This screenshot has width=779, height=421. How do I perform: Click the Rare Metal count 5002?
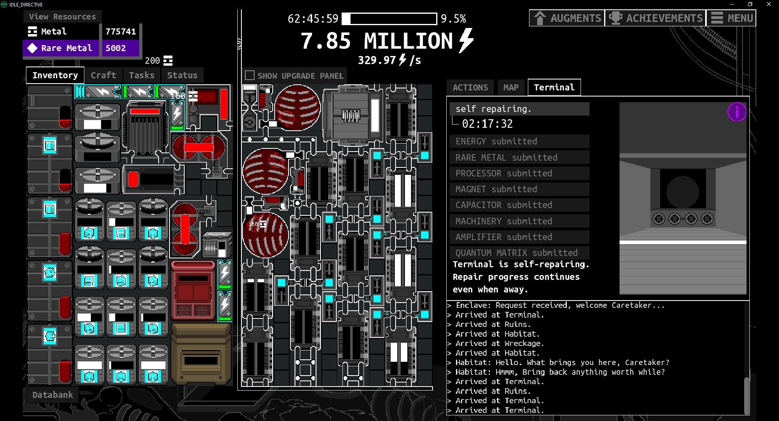point(116,48)
